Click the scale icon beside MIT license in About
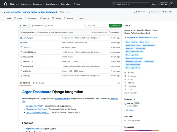This screenshot has height=132, width=177. pyautogui.click(x=125, y=76)
